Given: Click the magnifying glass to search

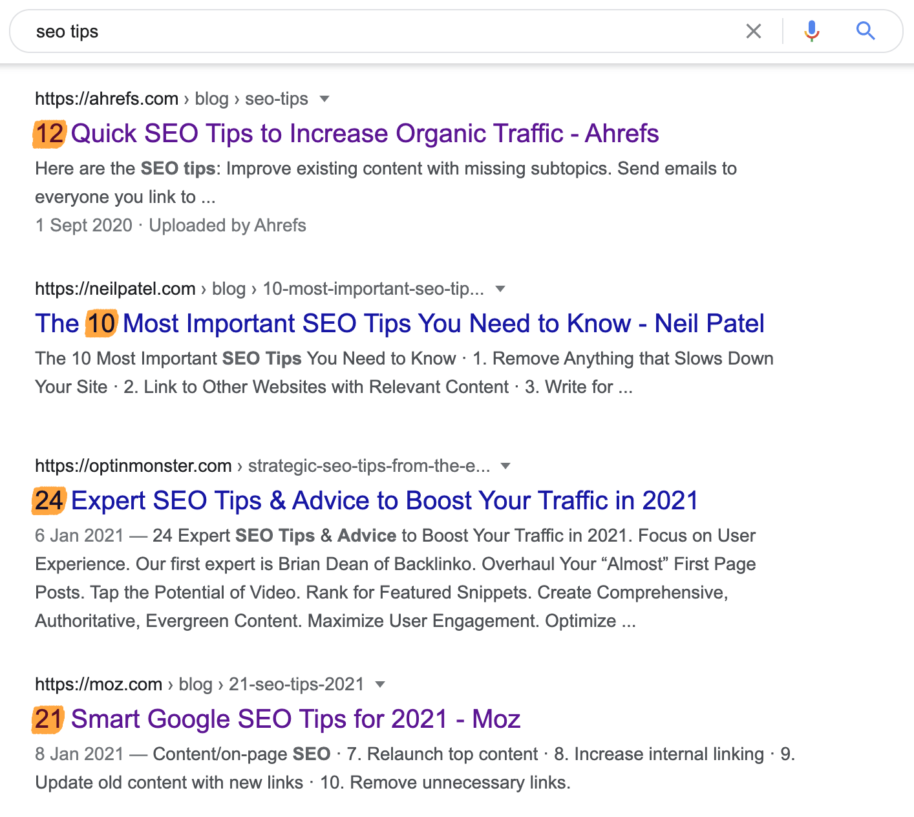Looking at the screenshot, I should click(866, 30).
